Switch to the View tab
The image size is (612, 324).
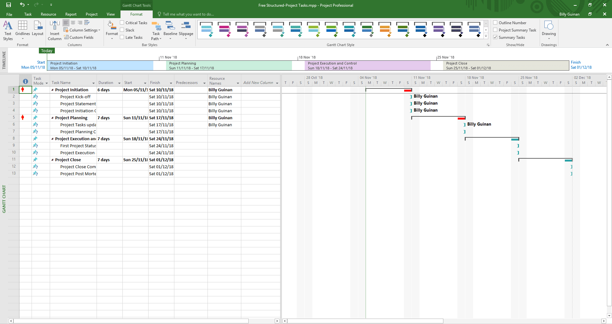(111, 14)
